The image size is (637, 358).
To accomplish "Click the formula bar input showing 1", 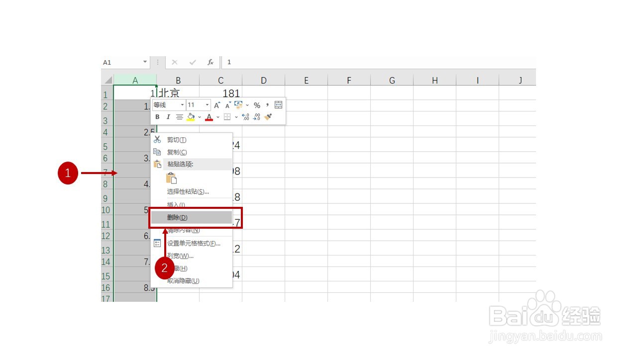I will click(x=379, y=62).
